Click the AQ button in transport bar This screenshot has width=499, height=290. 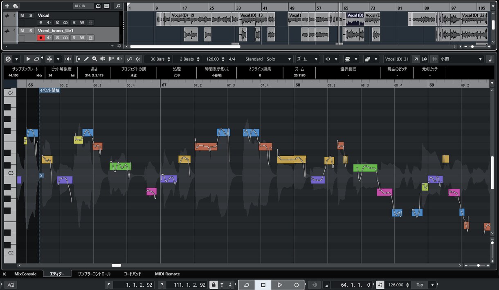pos(11,285)
